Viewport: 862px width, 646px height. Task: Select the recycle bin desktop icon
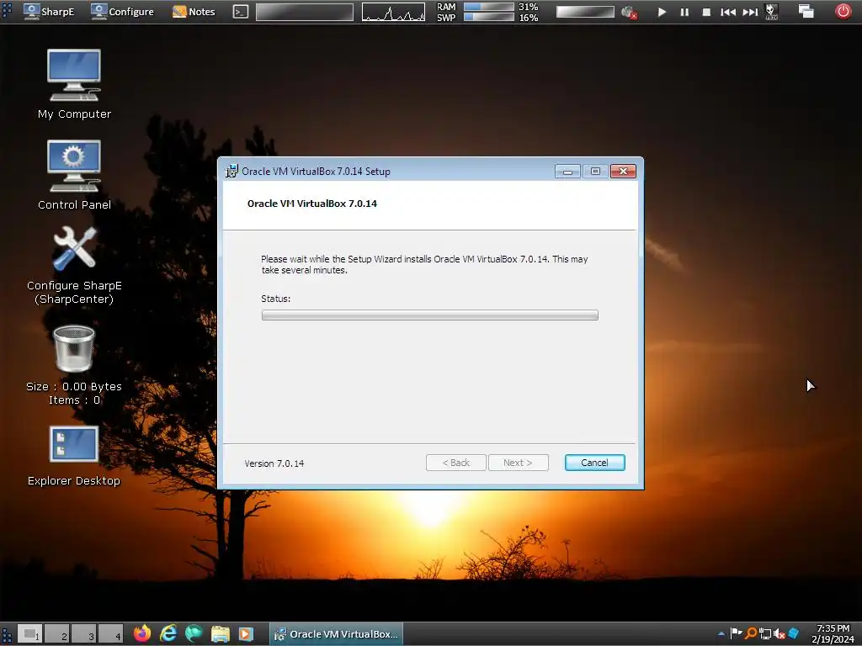point(74,365)
